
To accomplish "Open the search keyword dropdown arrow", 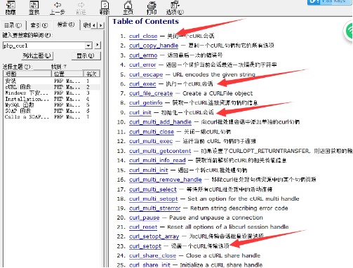I will 88,46.
